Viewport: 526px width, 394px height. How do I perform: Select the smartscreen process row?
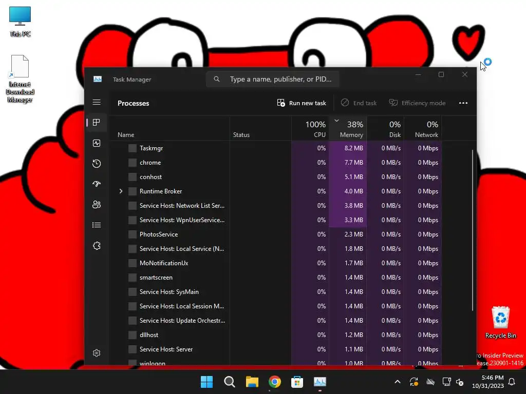point(276,278)
